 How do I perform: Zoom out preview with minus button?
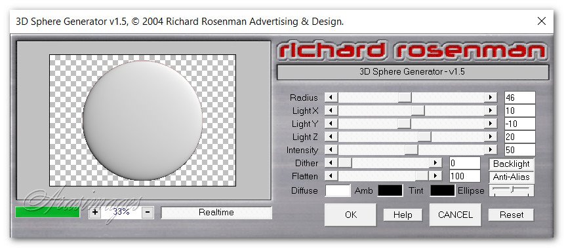148,212
